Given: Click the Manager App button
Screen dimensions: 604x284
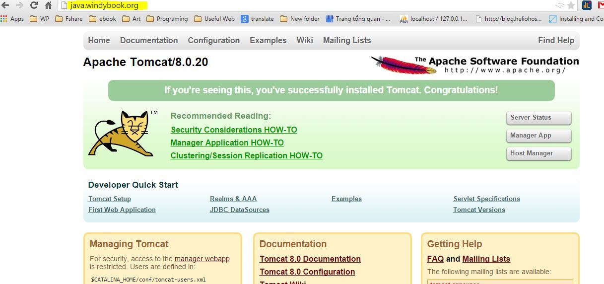Looking at the screenshot, I should click(x=538, y=136).
